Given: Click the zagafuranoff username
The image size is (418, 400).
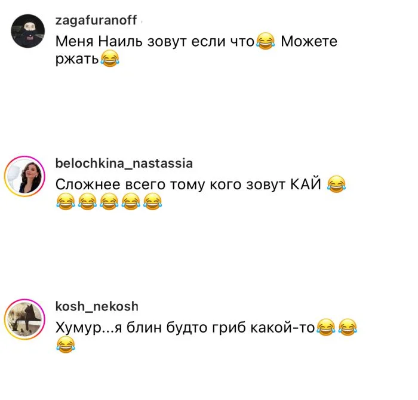Looking at the screenshot, I should [96, 20].
